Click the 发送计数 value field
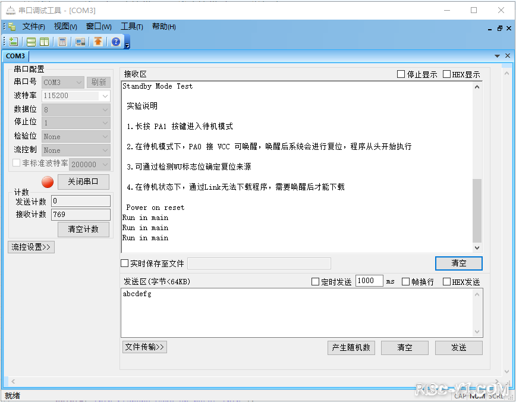 click(81, 201)
